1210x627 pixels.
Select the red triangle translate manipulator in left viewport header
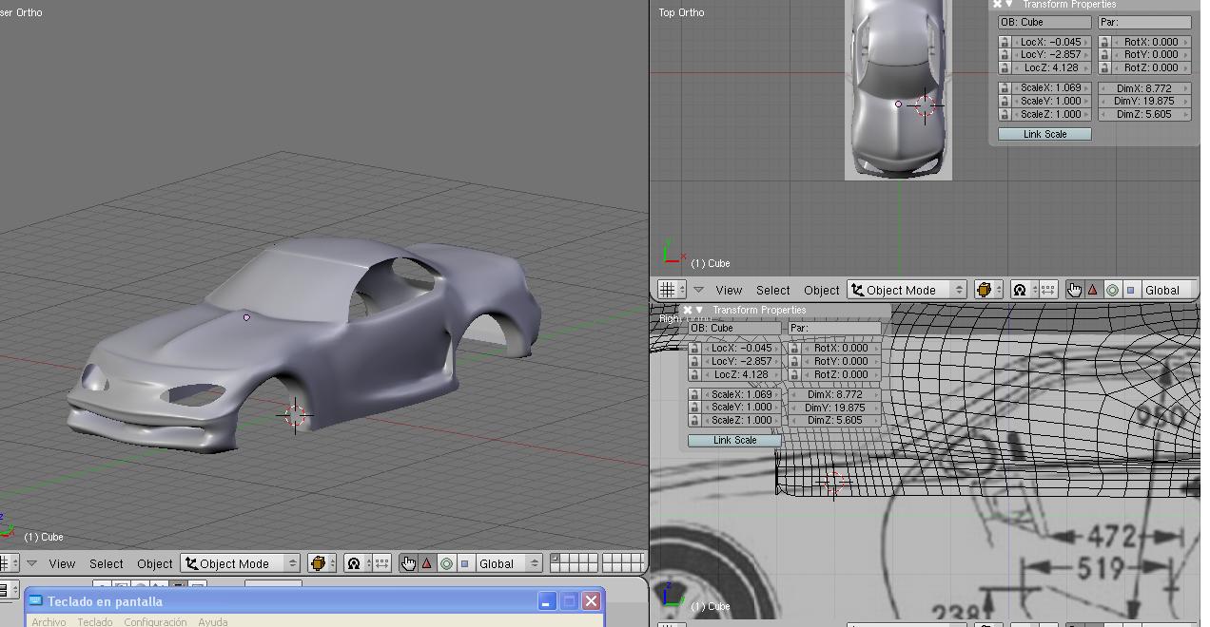click(427, 563)
